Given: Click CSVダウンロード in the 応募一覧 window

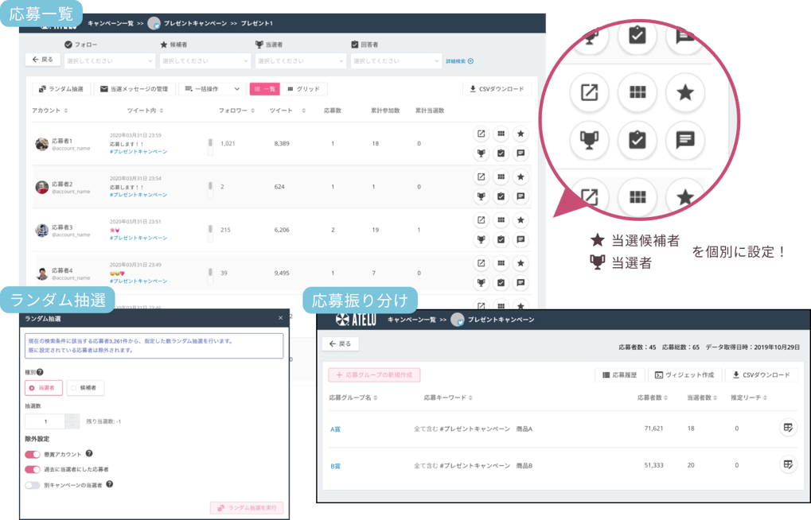Looking at the screenshot, I should pyautogui.click(x=497, y=89).
